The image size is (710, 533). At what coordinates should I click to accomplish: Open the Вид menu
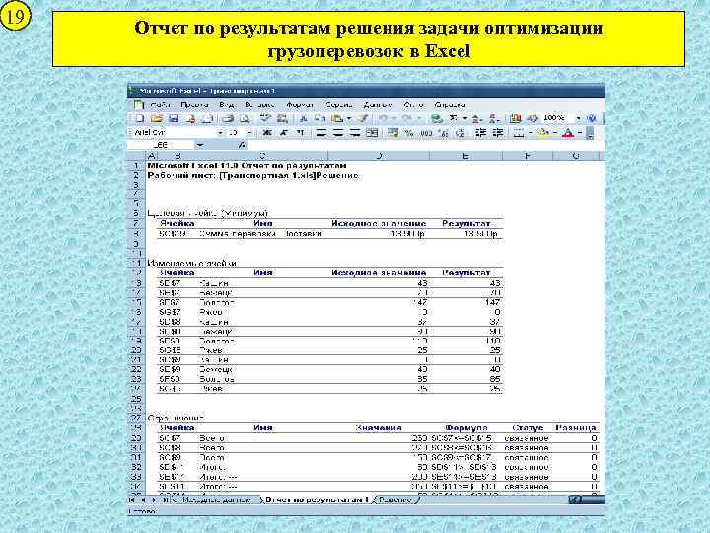227,105
